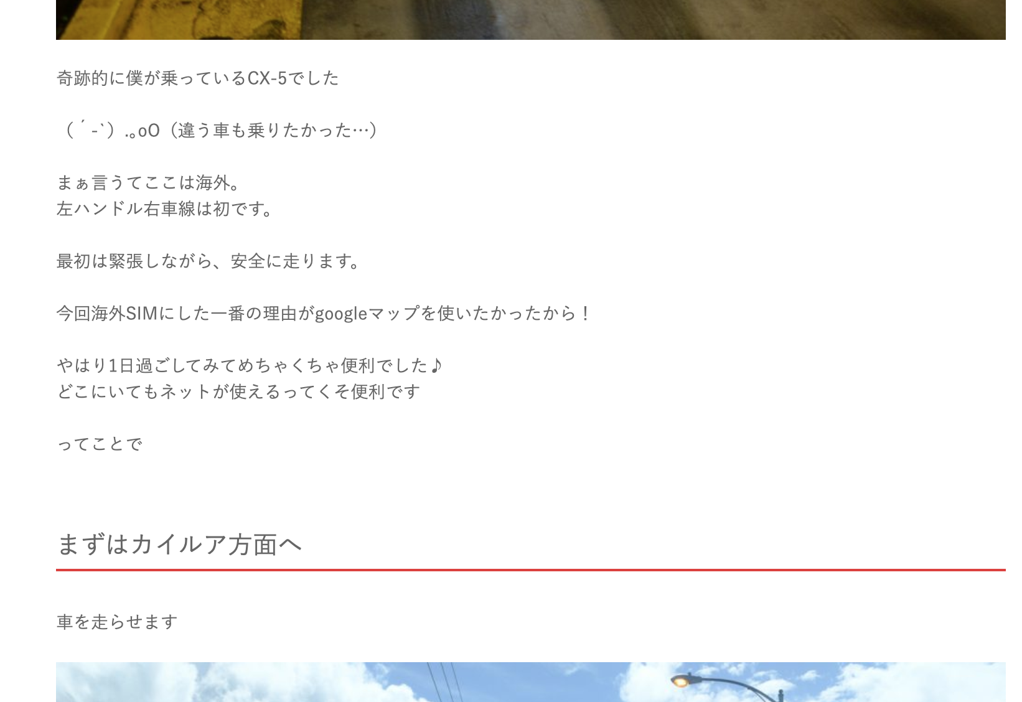
Task: Click the heading まずはカイルア方面へ
Action: [x=179, y=545]
